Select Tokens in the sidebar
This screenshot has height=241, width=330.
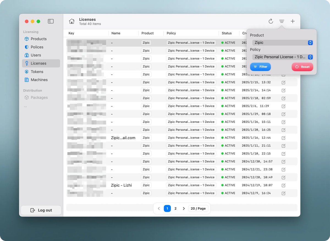[x=37, y=72]
